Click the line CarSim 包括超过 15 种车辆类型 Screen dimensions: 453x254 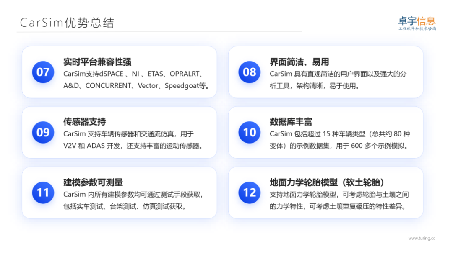(x=340, y=134)
